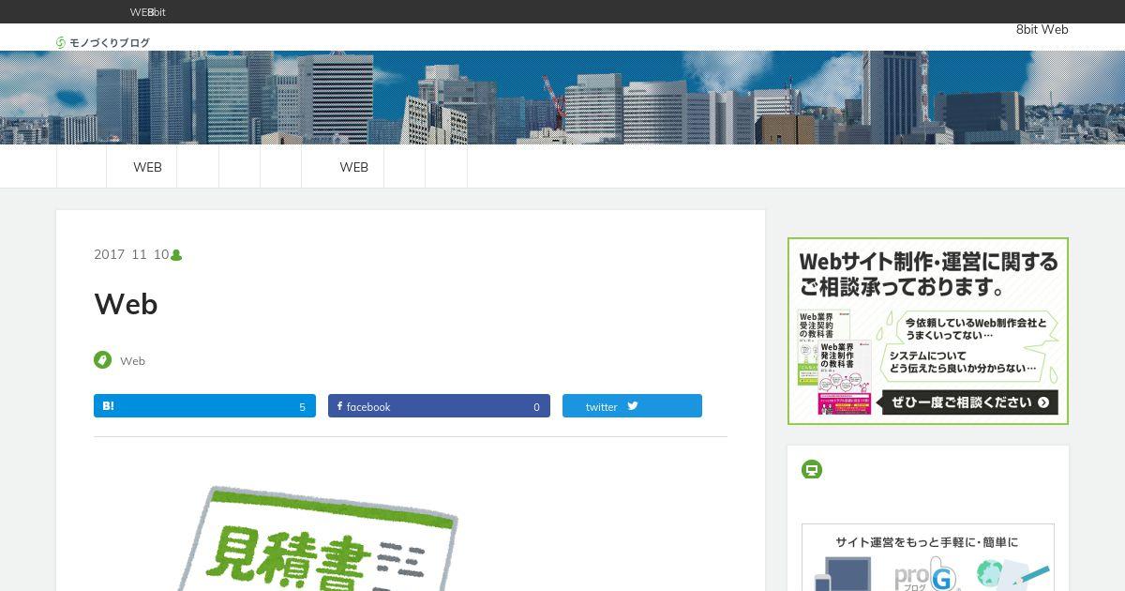Click the モノづくりブログ site logo
Viewport: 1125px width, 591px height.
[x=102, y=42]
